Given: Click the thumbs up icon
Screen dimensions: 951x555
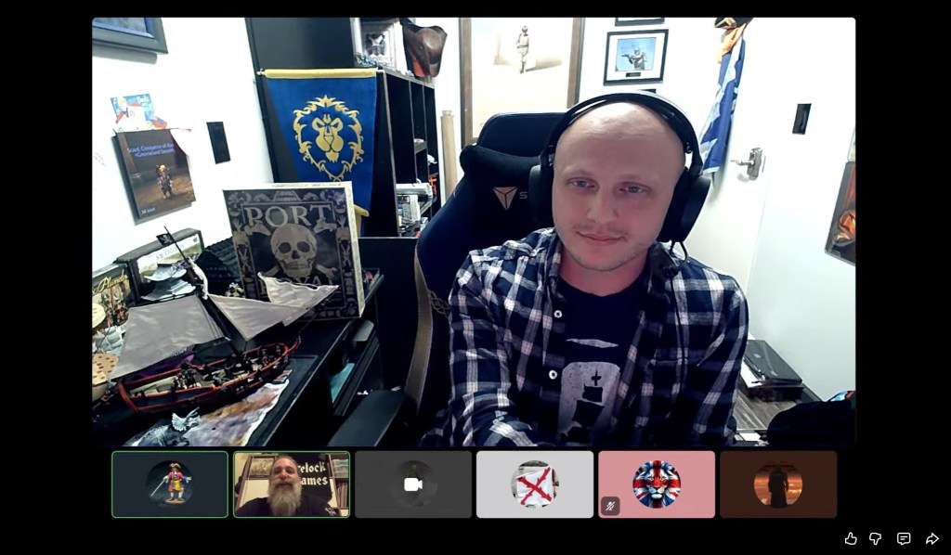Looking at the screenshot, I should pos(851,538).
